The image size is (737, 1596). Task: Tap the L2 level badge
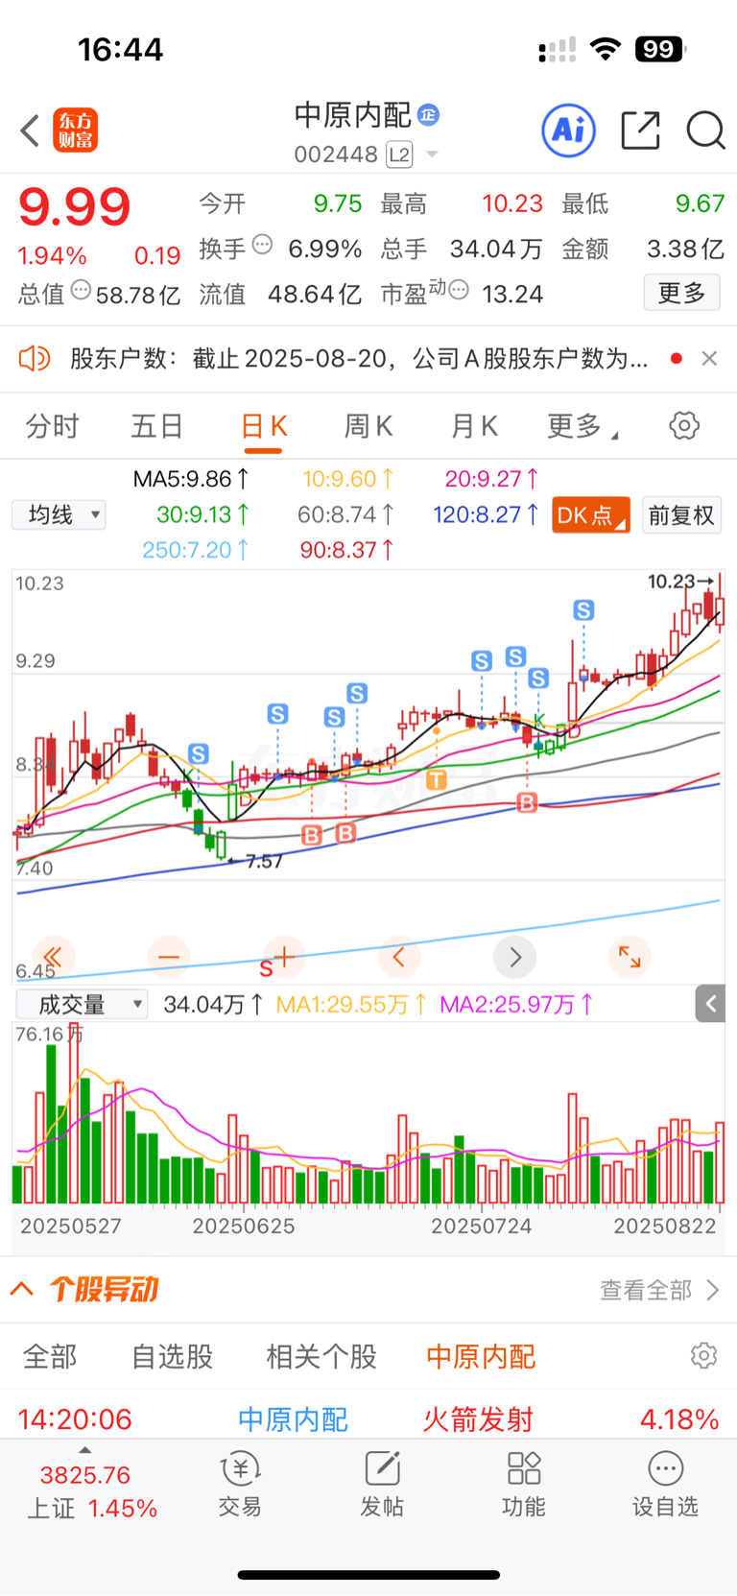click(x=399, y=155)
